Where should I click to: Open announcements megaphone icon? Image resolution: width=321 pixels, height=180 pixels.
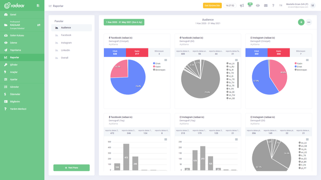point(242,5)
